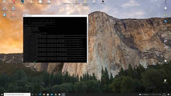
Task: Select the TeamViewer desktop shortcut
Action: click(x=5, y=15)
